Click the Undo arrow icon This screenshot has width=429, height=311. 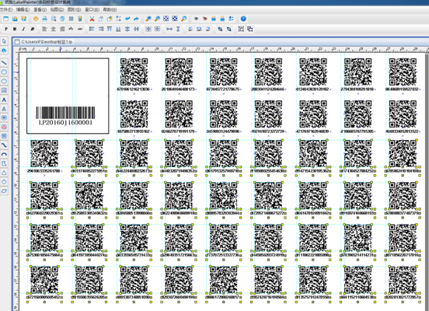pos(127,19)
